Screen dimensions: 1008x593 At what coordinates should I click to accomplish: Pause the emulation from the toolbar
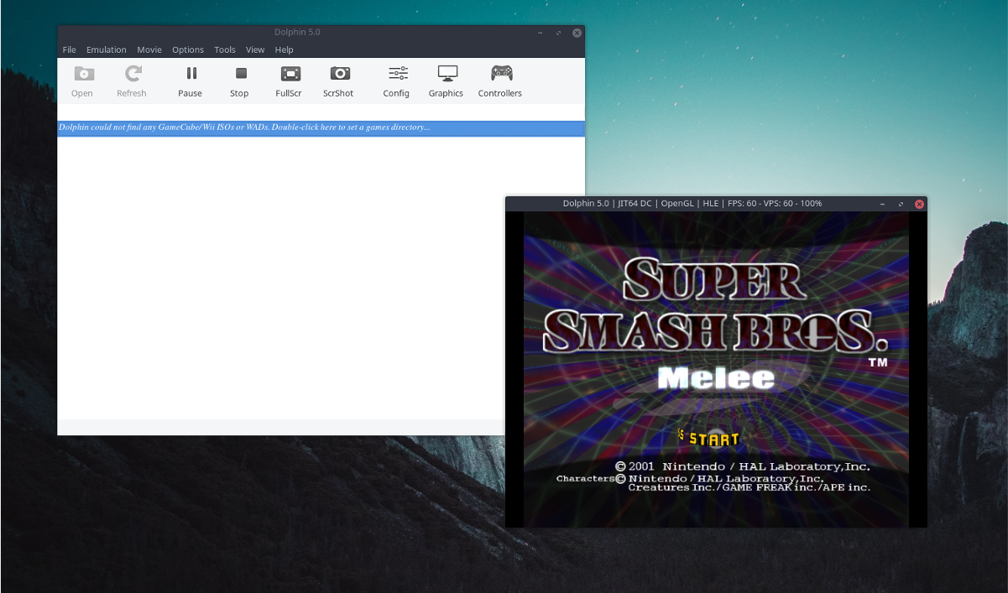(191, 81)
